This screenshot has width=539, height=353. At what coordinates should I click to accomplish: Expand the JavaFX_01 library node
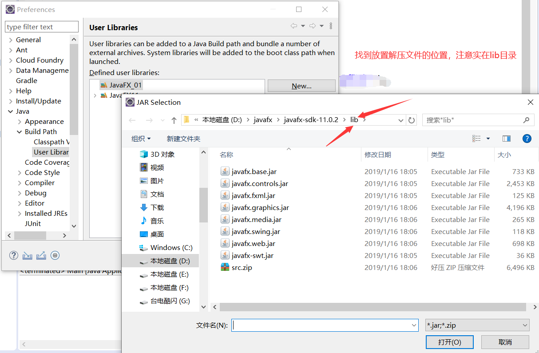[95, 85]
